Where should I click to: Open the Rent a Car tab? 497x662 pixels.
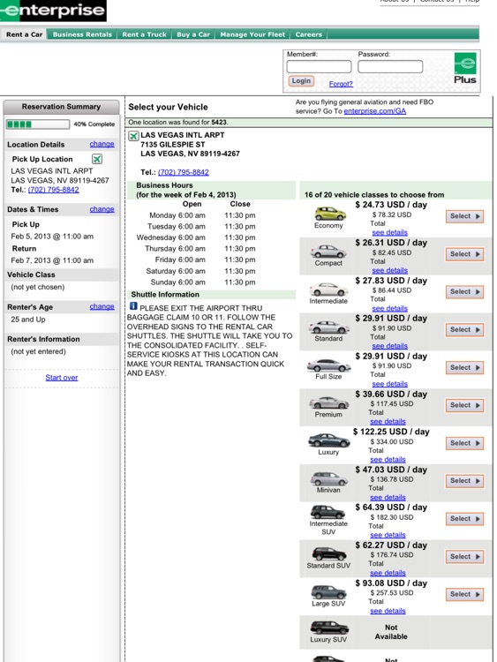point(24,34)
